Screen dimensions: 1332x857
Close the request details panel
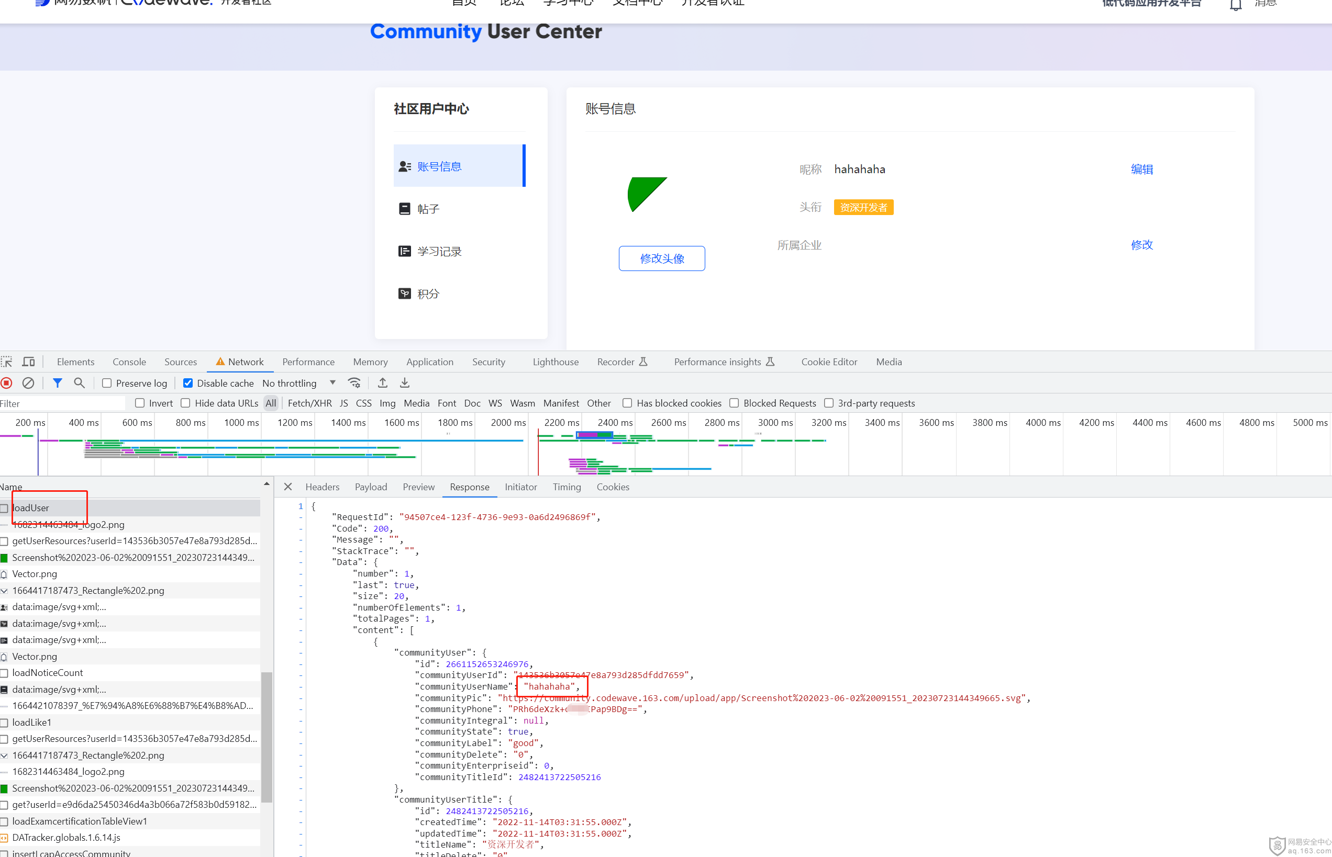point(288,487)
